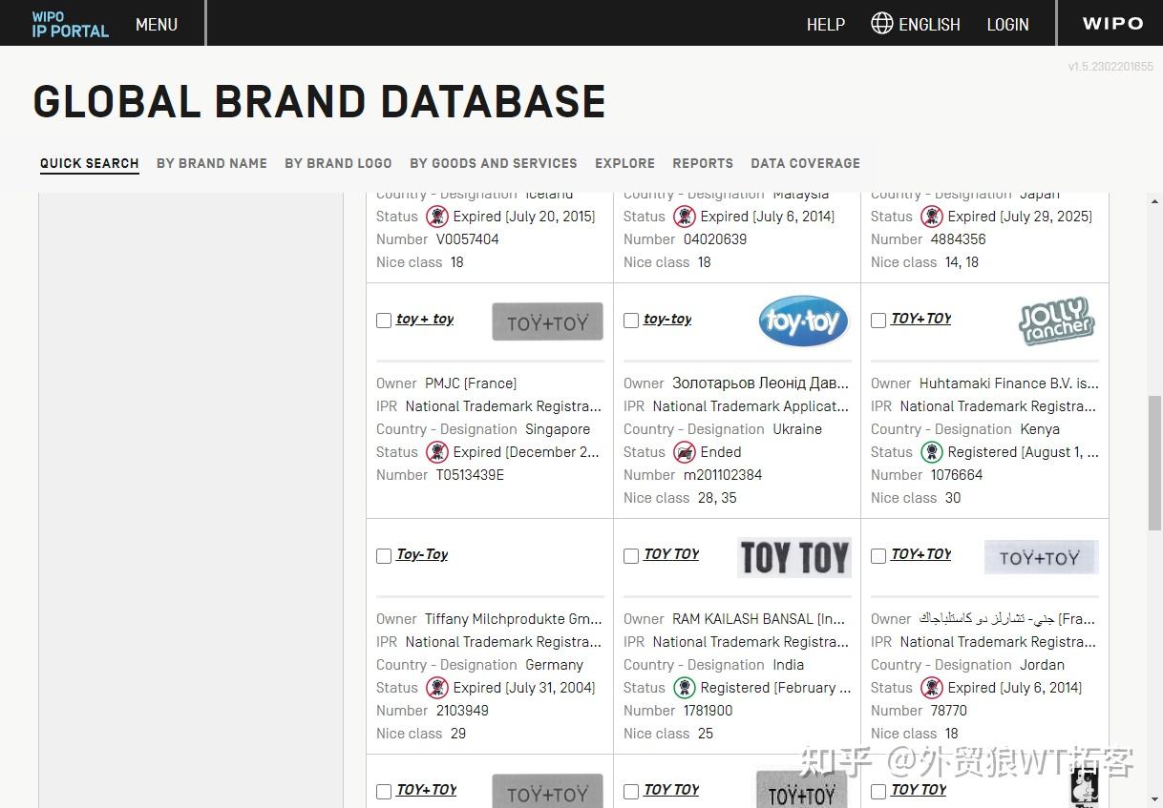
Task: Click the globe icon next to ENGLISH
Action: (881, 24)
